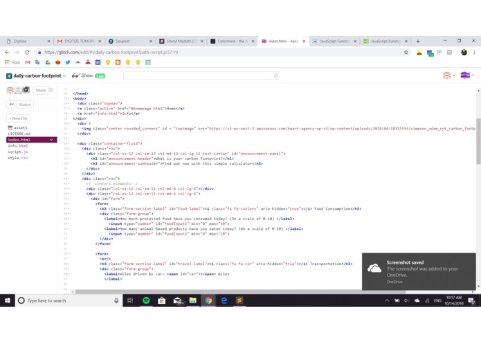481x342 pixels.
Task: Click the address bar URL
Action: (111, 53)
